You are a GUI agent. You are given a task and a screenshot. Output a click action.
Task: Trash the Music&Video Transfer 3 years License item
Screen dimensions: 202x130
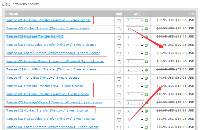[119, 46]
